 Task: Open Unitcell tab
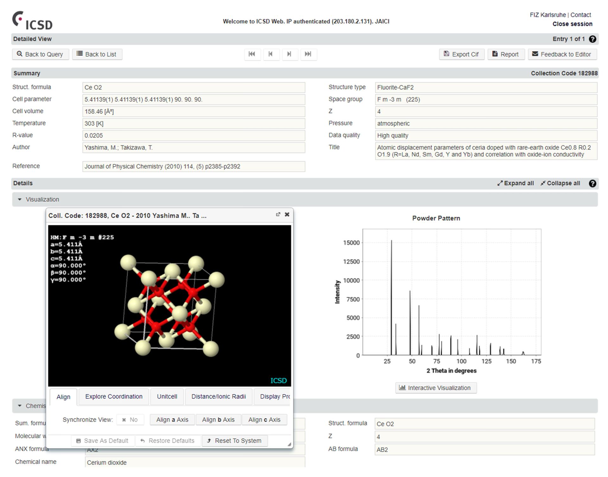point(167,397)
